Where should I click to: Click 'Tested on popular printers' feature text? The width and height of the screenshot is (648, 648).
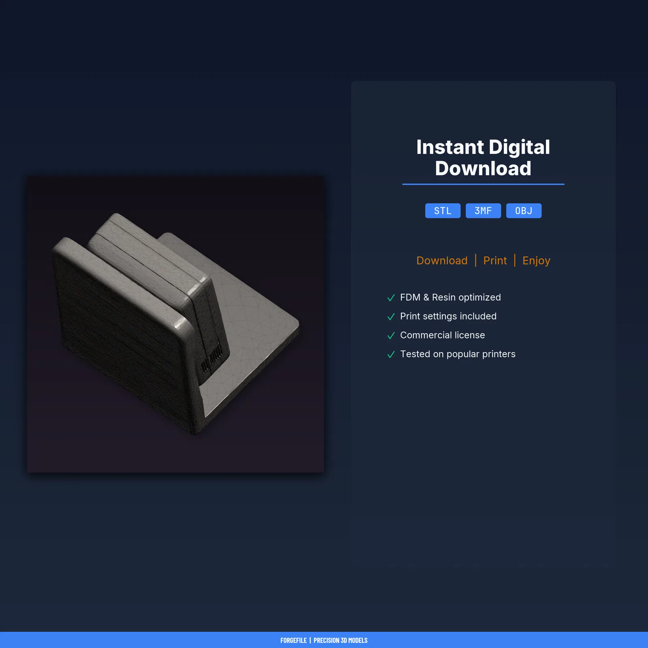(458, 354)
